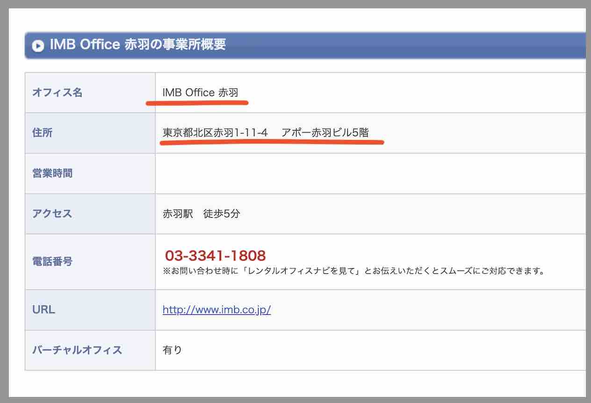Click the red phone number 03-3341-1808
Screen dimensions: 591x403
tap(215, 255)
